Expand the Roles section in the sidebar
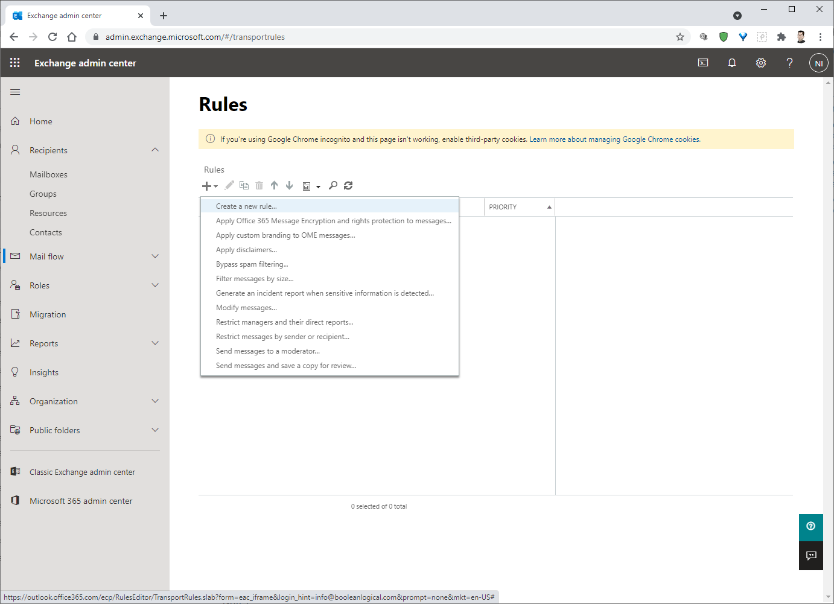 point(156,285)
